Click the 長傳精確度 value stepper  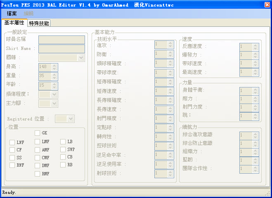[164, 100]
